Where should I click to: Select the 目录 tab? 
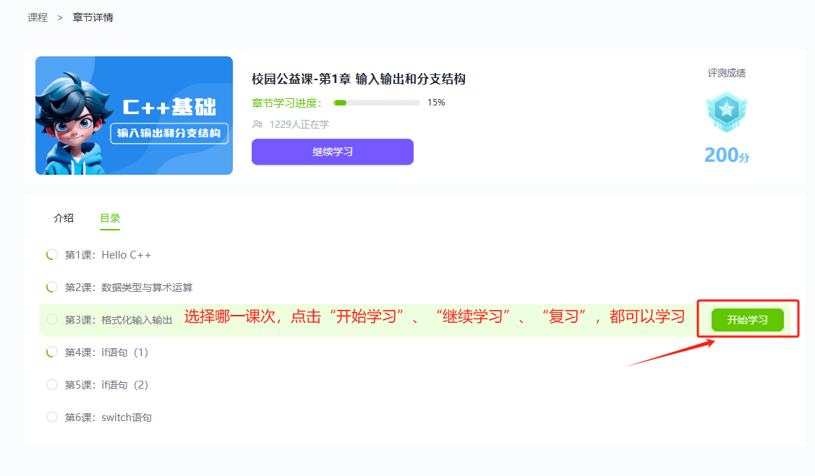coord(110,218)
